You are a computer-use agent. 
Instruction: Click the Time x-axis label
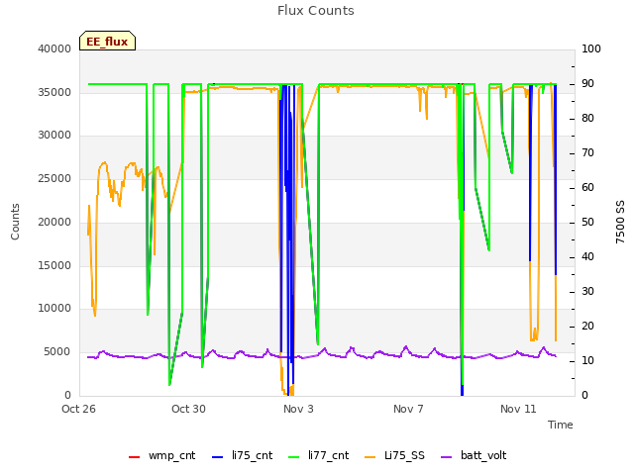tap(561, 425)
